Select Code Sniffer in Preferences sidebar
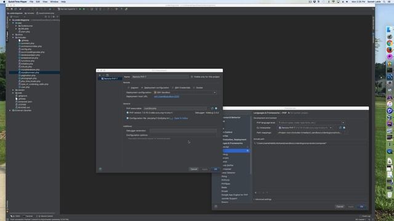 pyautogui.click(x=228, y=165)
